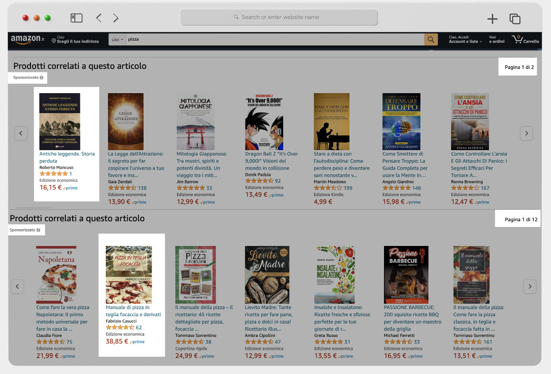
Task: Click the orange search magnifier button
Action: coord(431,39)
